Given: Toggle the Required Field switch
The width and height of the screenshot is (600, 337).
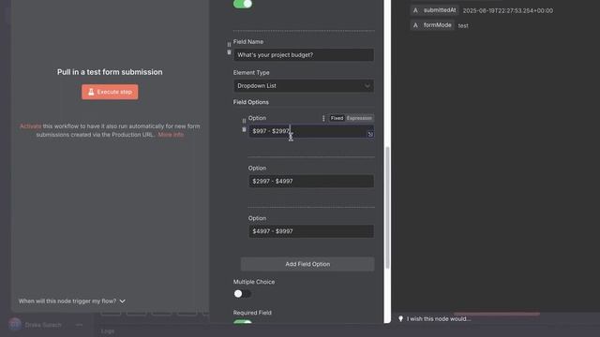Looking at the screenshot, I should [243, 322].
